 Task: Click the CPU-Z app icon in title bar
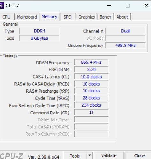[x=2, y=5]
